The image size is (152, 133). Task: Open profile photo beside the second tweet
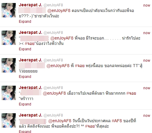[x=9, y=38]
